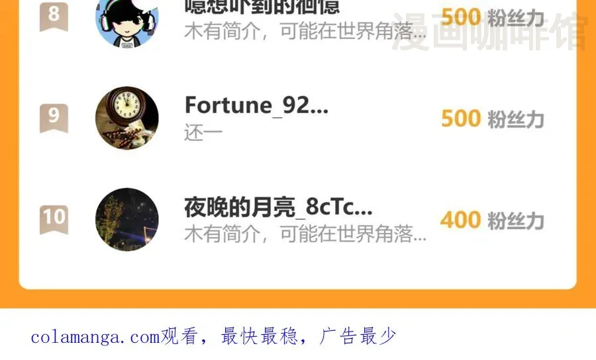Click rank 8 bio 木有简介 text
The image size is (596, 360).
305,30
